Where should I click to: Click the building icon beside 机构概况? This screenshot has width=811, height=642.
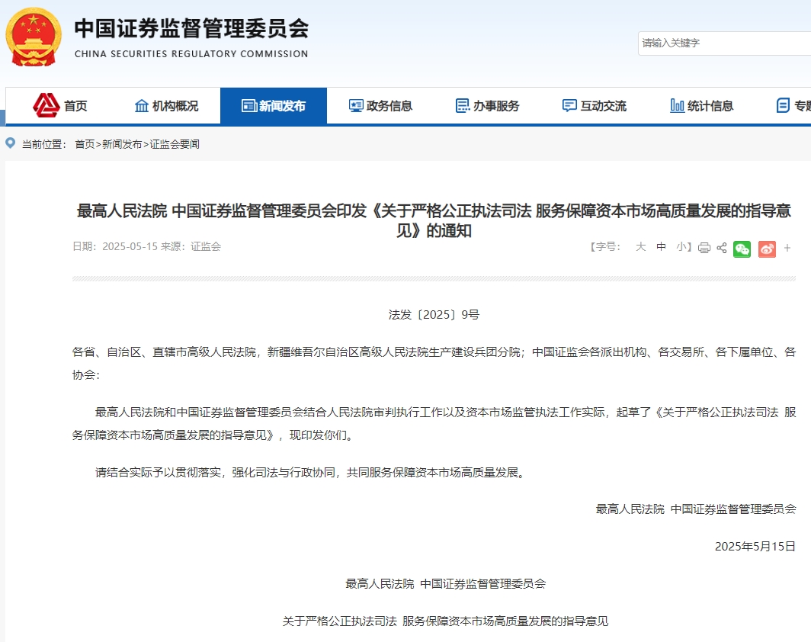(141, 105)
